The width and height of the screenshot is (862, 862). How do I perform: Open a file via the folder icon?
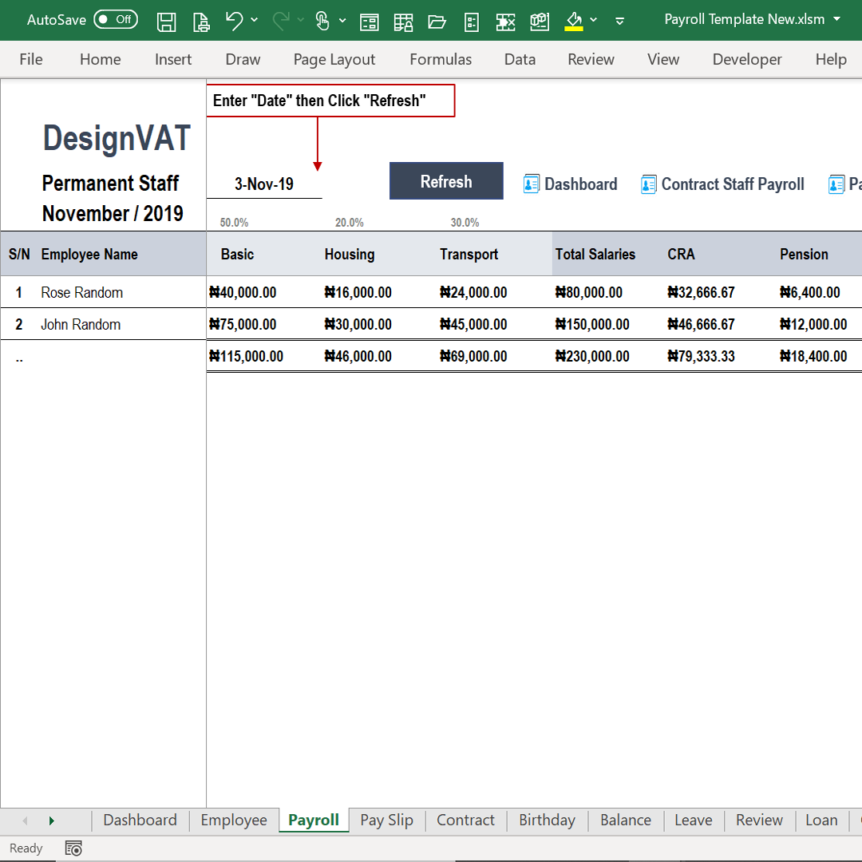click(437, 22)
